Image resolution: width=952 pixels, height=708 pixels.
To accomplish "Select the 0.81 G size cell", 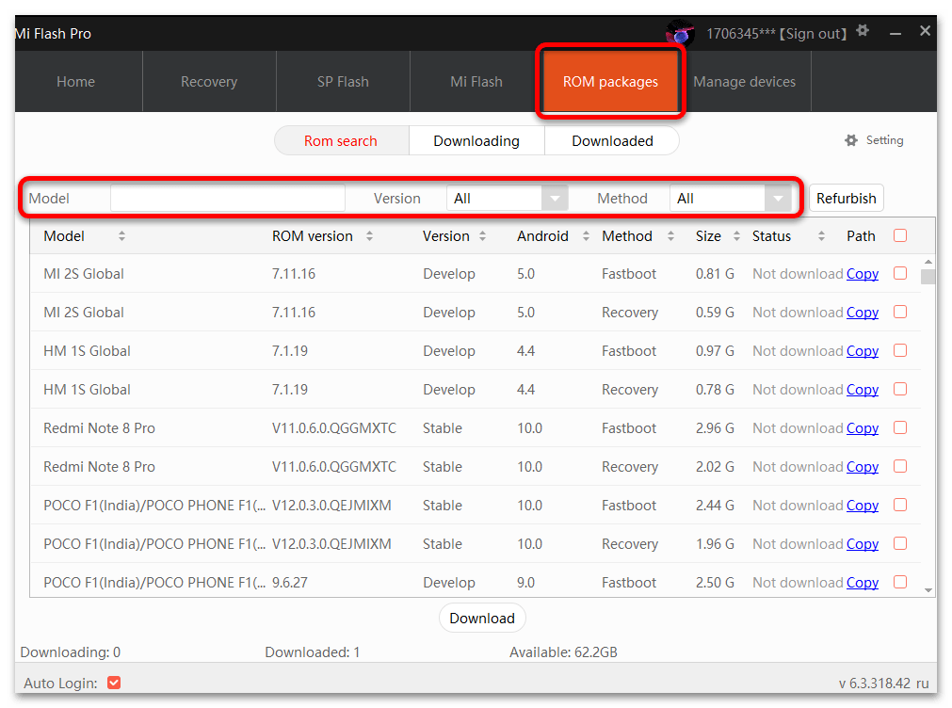I will pos(715,274).
